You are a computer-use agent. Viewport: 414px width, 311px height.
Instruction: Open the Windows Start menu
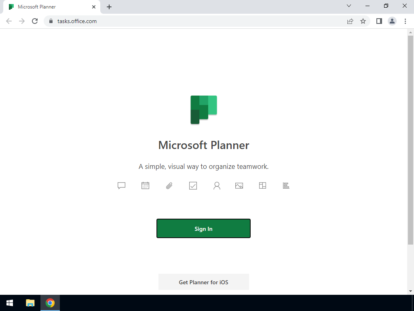click(x=10, y=303)
